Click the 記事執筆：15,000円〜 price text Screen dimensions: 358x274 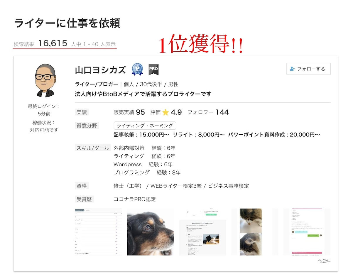tap(141, 135)
